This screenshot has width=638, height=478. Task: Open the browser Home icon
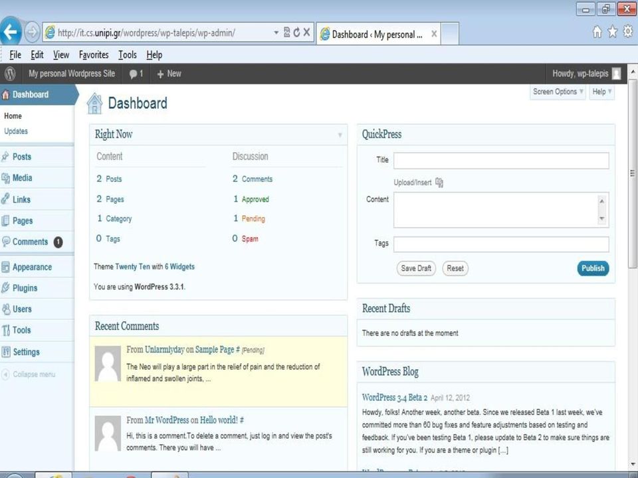[x=597, y=32]
